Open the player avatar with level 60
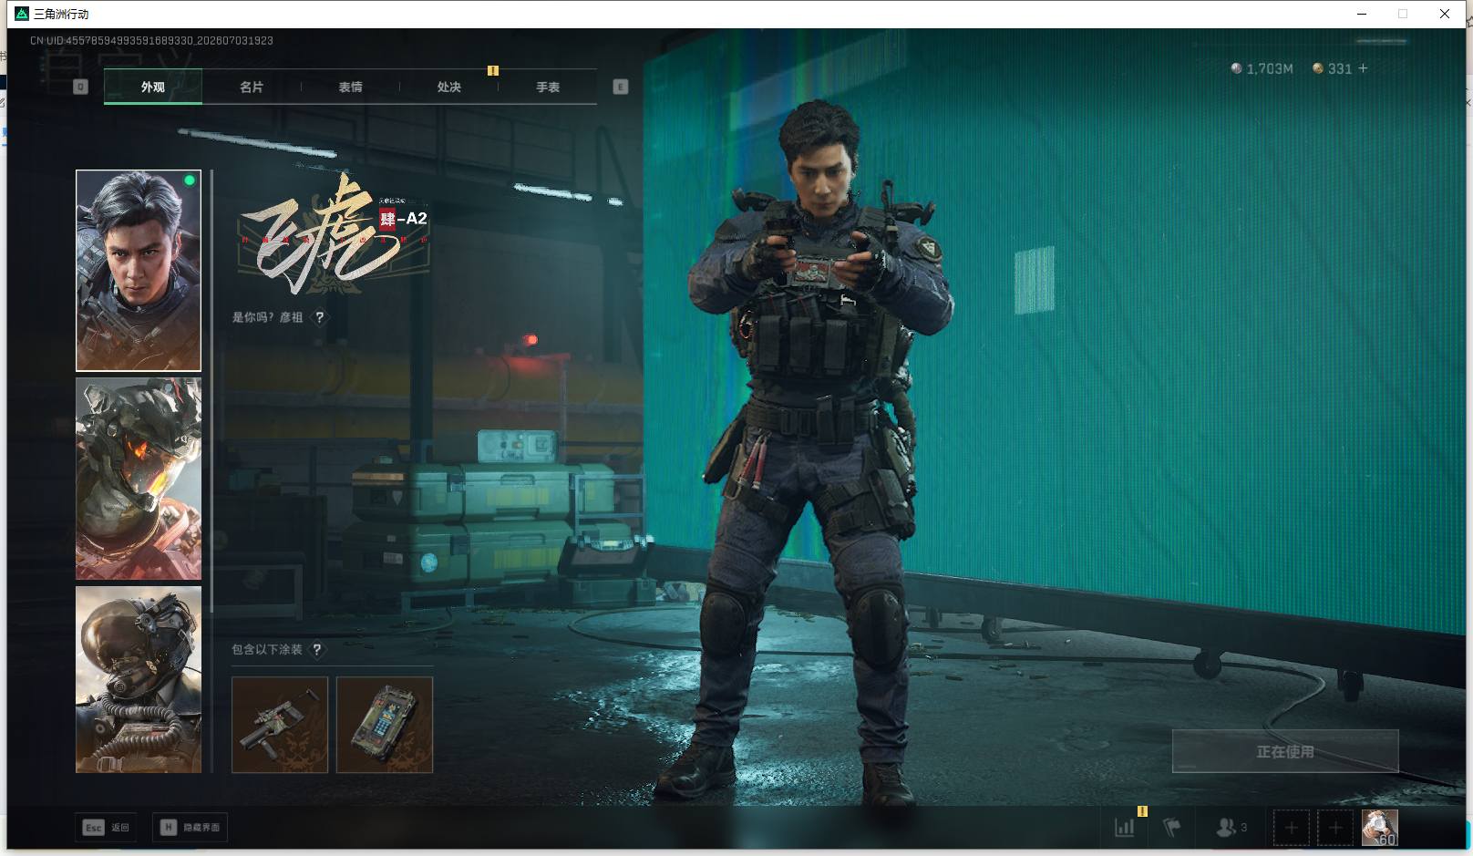Image resolution: width=1473 pixels, height=856 pixels. pos(1379,828)
